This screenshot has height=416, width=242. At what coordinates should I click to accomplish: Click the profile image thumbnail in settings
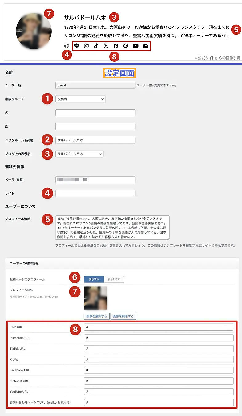[95, 298]
